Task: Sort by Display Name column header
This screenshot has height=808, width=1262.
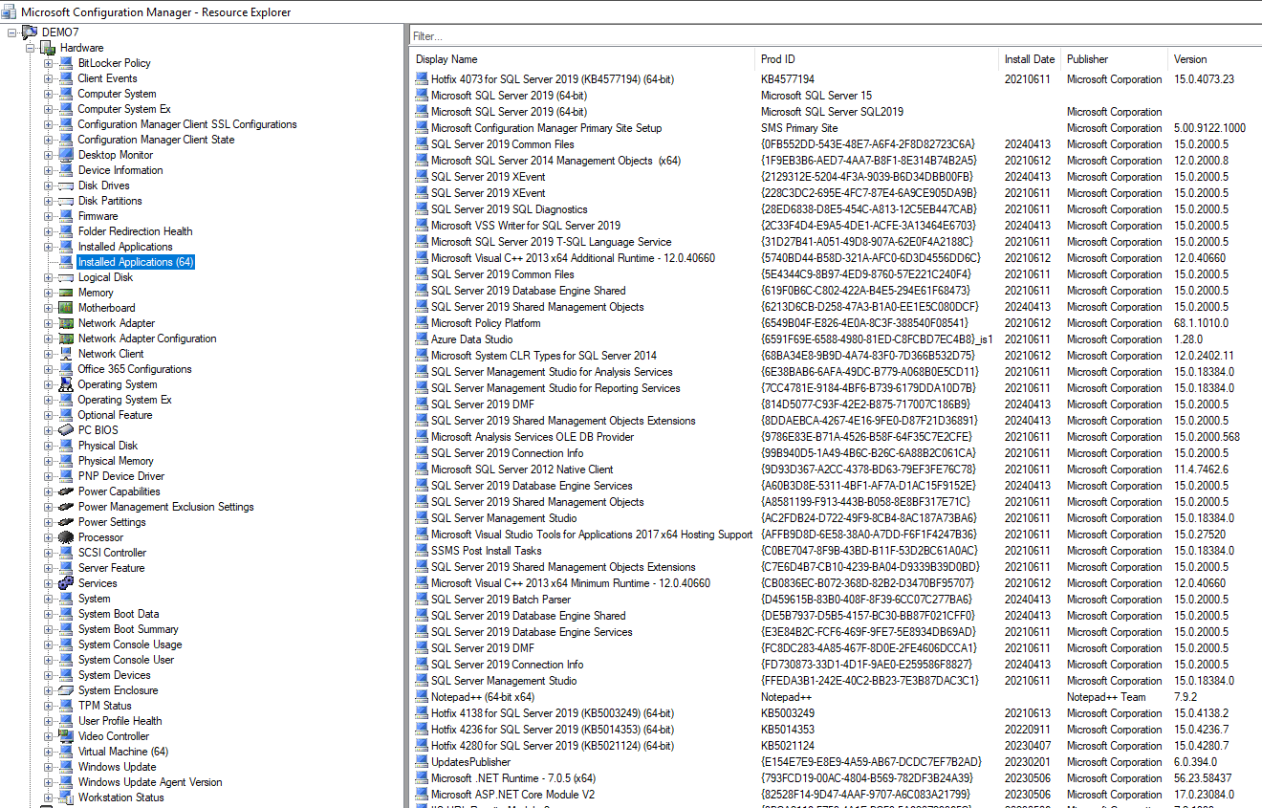Action: click(583, 59)
